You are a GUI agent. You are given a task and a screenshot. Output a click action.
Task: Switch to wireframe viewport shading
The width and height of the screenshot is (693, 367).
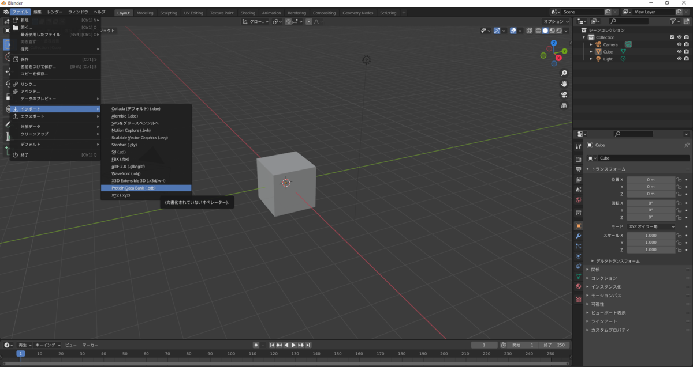click(538, 31)
